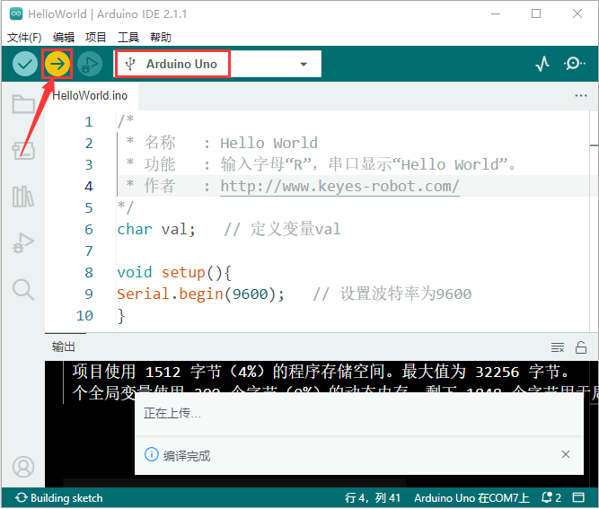The width and height of the screenshot is (599, 509).
Task: Switch to the 输出 panel tab
Action: point(64,347)
